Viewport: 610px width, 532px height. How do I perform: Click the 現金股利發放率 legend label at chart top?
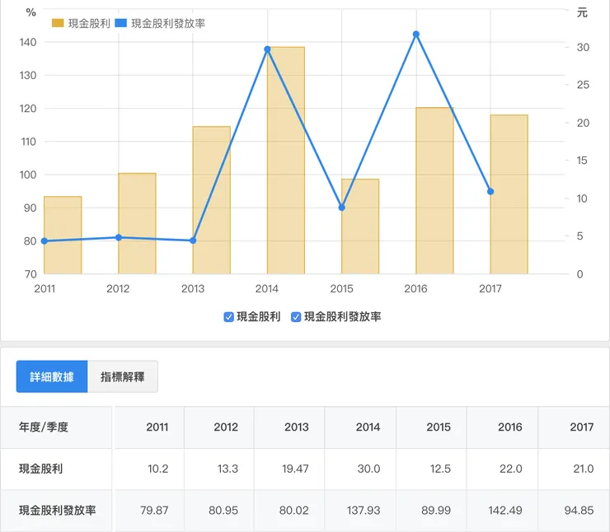(168, 23)
